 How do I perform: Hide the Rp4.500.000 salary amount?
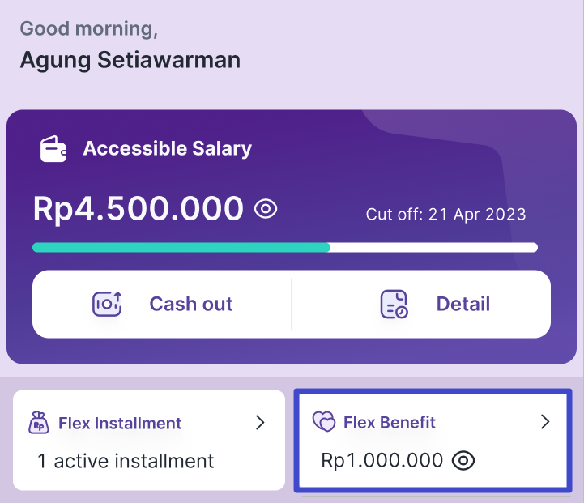click(266, 209)
